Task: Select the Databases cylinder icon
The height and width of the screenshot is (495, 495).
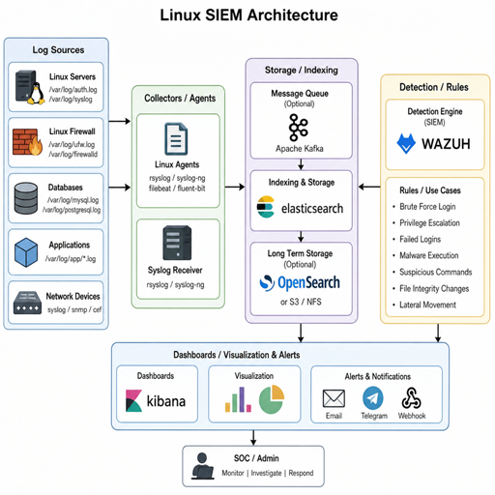Action: coord(26,198)
